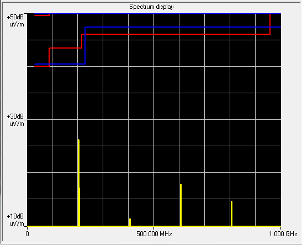Click the blue limit line lower left segment
Screen dimensions: 302x245
click(x=60, y=64)
